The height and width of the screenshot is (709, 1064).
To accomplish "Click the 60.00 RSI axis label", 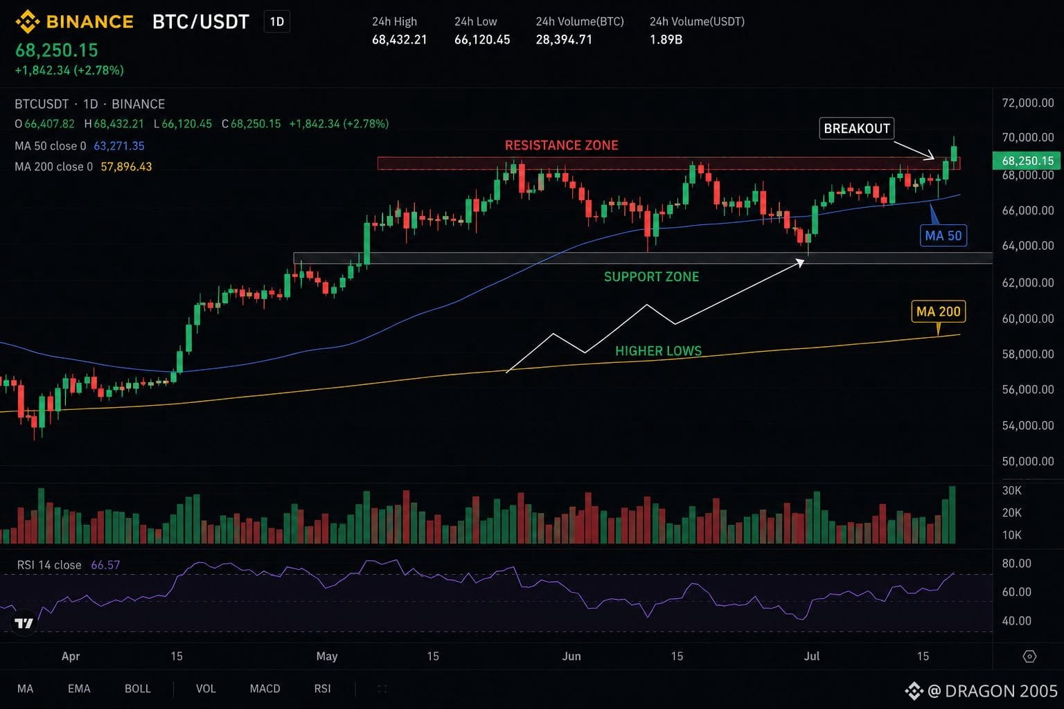I will tap(1017, 592).
